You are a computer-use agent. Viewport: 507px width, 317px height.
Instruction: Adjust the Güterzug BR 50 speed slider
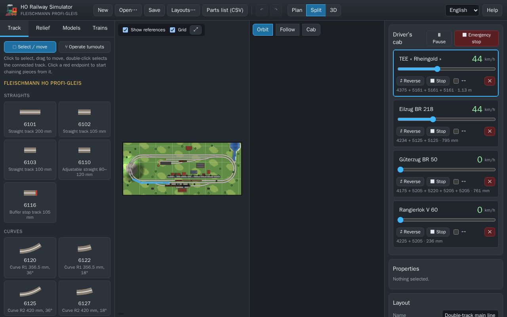pyautogui.click(x=446, y=170)
